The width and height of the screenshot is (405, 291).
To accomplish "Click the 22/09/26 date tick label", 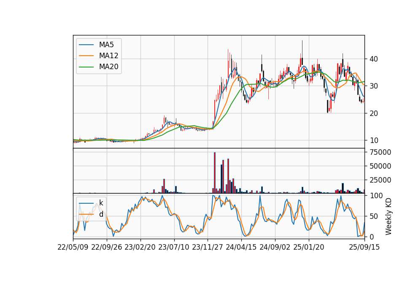I will click(107, 247).
